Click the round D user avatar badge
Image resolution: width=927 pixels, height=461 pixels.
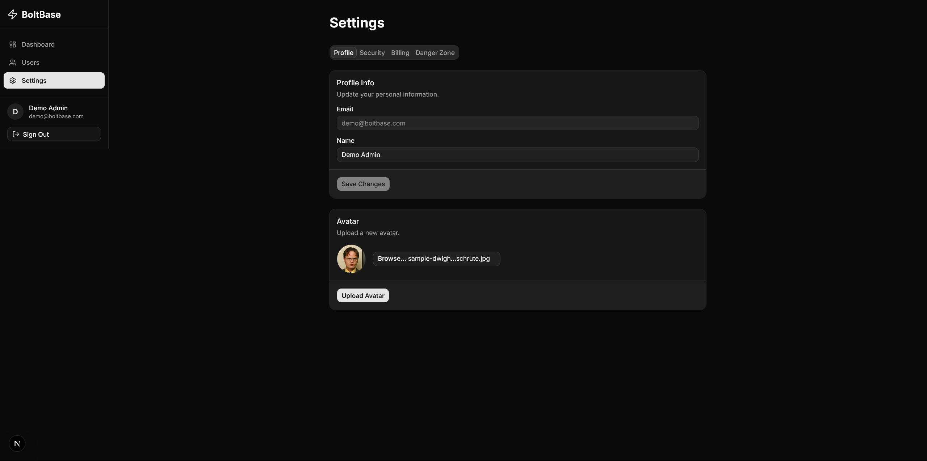coord(15,112)
